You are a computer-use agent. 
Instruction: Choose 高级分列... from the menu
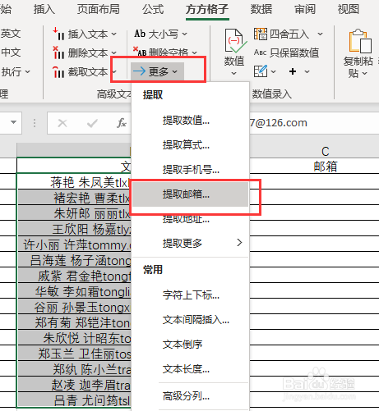(x=190, y=395)
